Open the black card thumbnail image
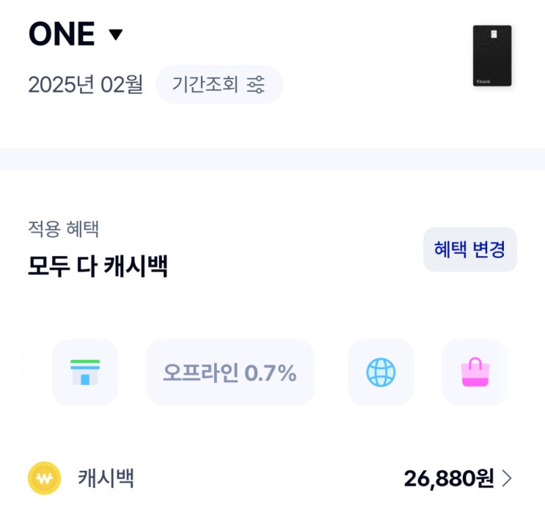The image size is (545, 526). click(491, 55)
